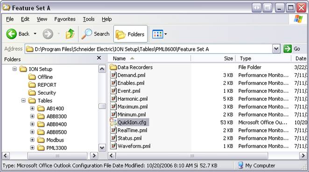Image resolution: width=309 pixels, height=172 pixels.
Task: Expand the PML3300 folder node
Action: 32,148
